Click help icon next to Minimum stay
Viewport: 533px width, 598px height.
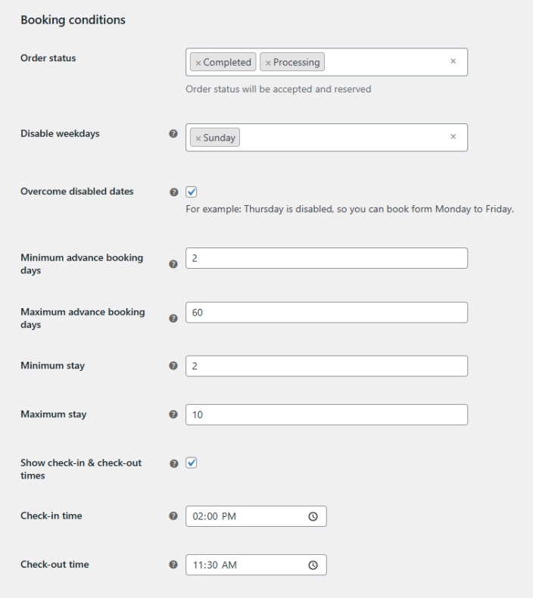point(173,366)
